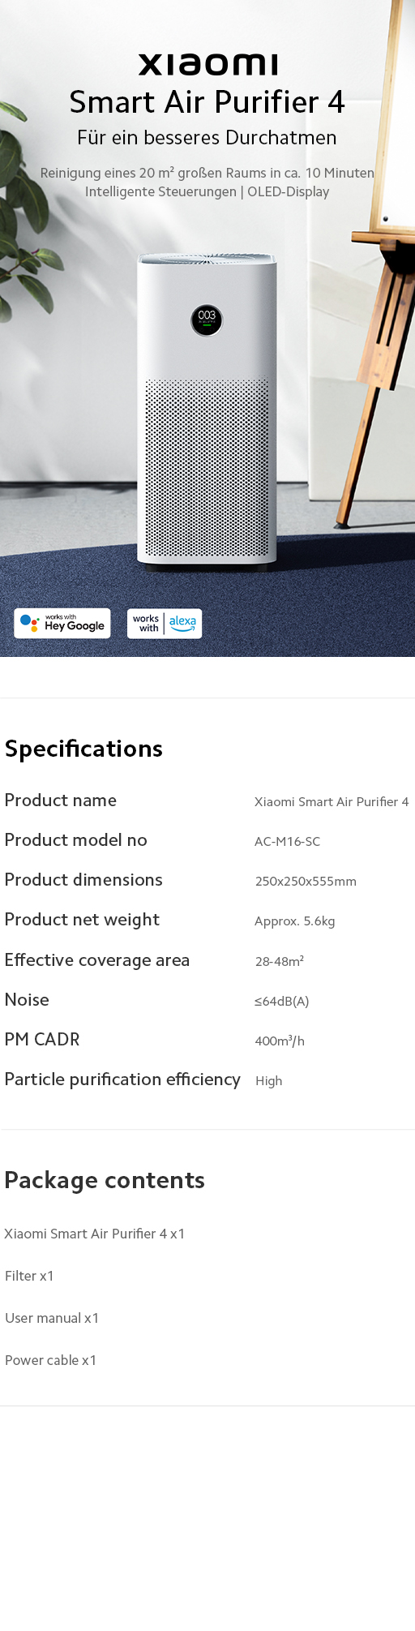Click the Xiaomi logo at top
Screen dimensions: 415x1631
[x=207, y=64]
